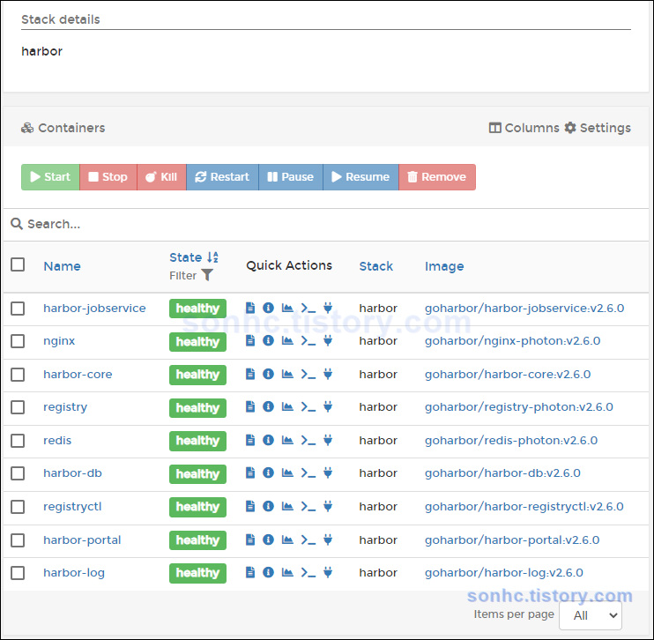Image resolution: width=654 pixels, height=640 pixels.
Task: Focus the container Search field
Action: point(325,224)
